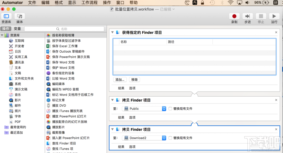Switch to the 操作 tab in sidebar
The height and width of the screenshot is (153, 283).
coord(6,28)
